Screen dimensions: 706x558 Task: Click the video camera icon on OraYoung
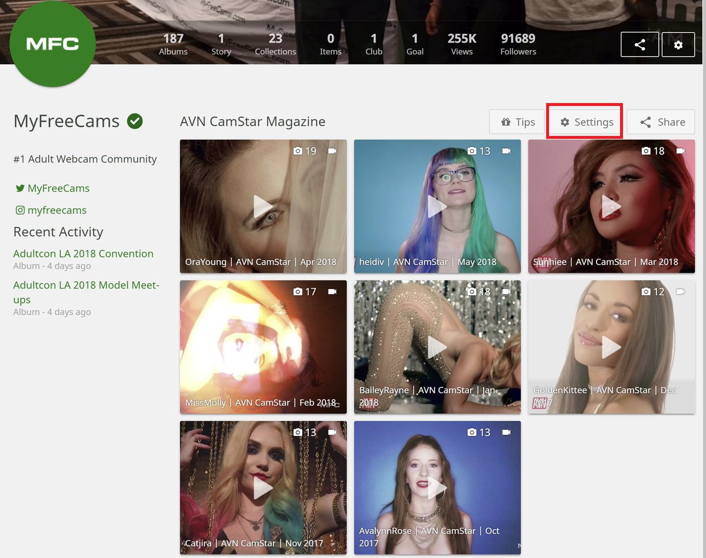coord(332,151)
